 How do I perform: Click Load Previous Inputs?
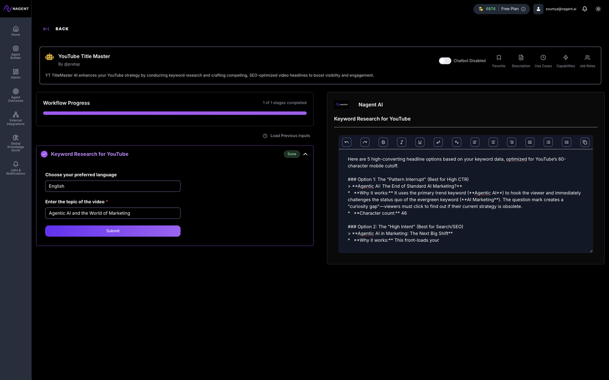(x=286, y=136)
